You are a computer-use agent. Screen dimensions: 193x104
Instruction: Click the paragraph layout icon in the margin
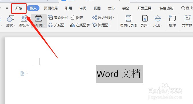pos(22,74)
